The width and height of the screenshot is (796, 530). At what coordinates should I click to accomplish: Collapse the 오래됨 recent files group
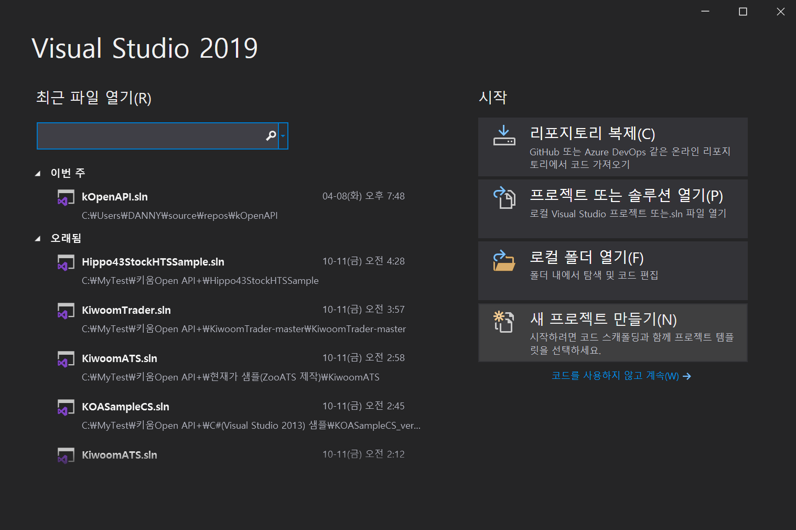click(x=37, y=237)
